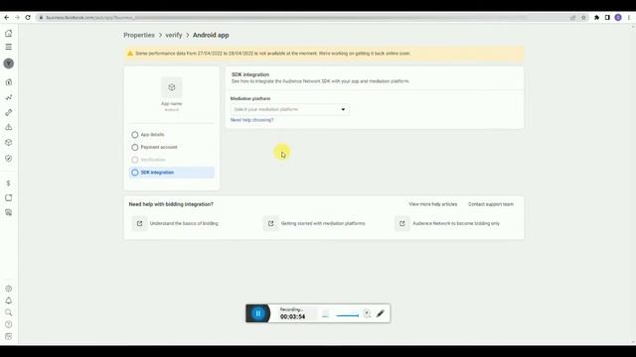Screen dimensions: 636x357
Task: Click the recording timer 00:03:54
Action: click(292, 316)
